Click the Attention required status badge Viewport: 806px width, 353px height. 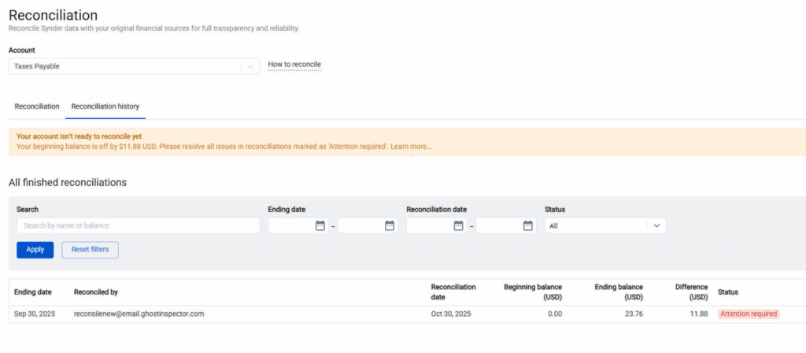(x=748, y=314)
